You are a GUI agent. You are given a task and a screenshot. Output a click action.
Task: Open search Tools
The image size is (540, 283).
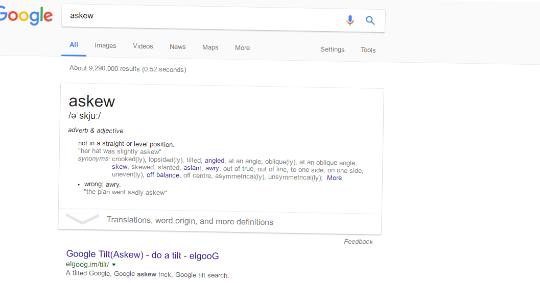click(x=368, y=50)
